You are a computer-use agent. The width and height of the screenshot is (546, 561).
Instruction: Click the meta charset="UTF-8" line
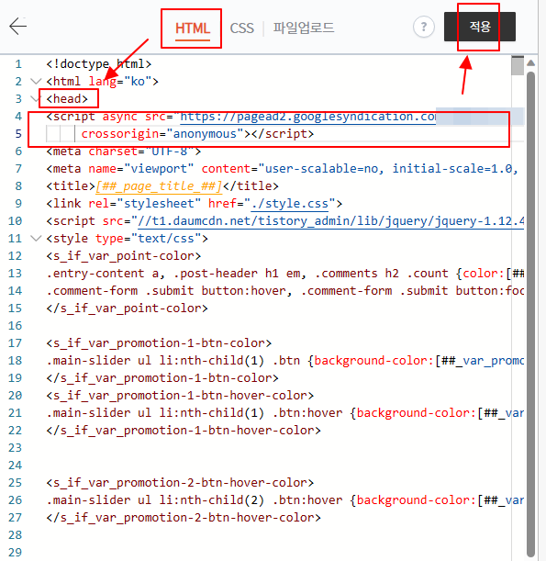124,151
